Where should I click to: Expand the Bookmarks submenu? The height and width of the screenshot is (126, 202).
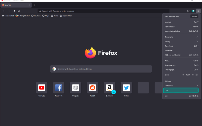coord(181,37)
